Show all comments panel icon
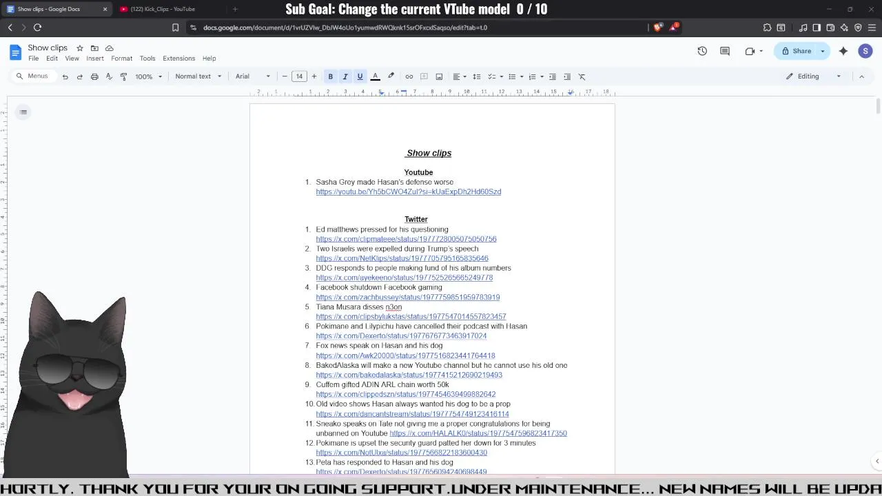The image size is (882, 496). 725,51
